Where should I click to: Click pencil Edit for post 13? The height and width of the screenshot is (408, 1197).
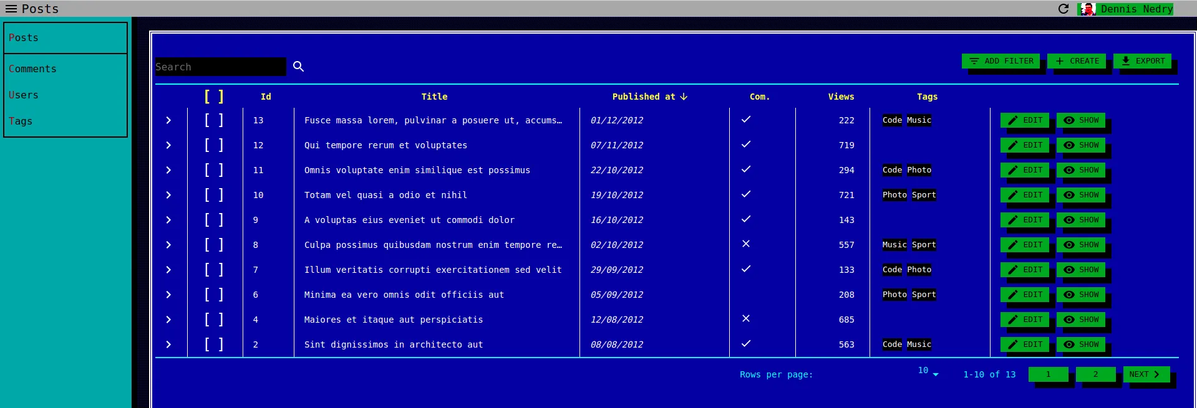[x=1024, y=120]
